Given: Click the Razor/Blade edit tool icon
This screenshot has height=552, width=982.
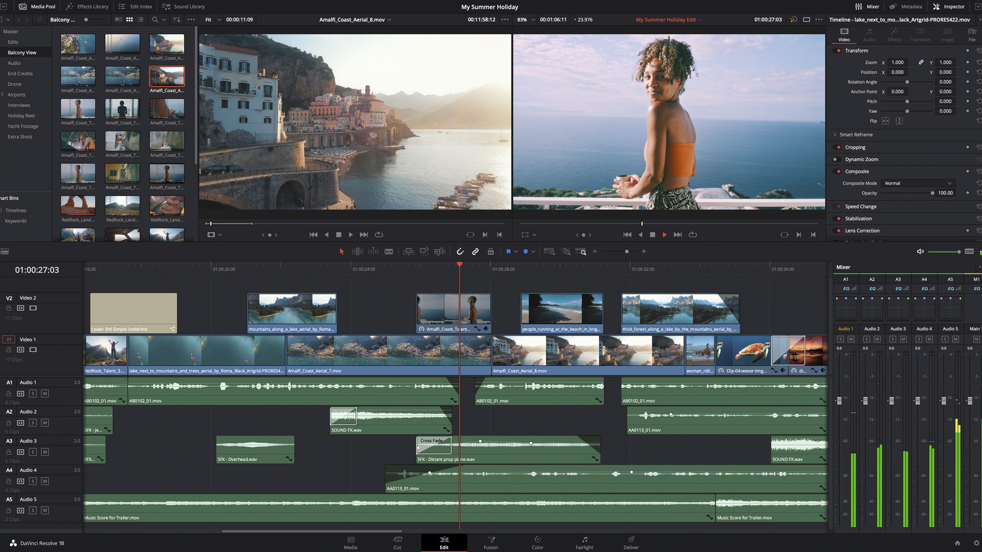Looking at the screenshot, I should click(389, 251).
